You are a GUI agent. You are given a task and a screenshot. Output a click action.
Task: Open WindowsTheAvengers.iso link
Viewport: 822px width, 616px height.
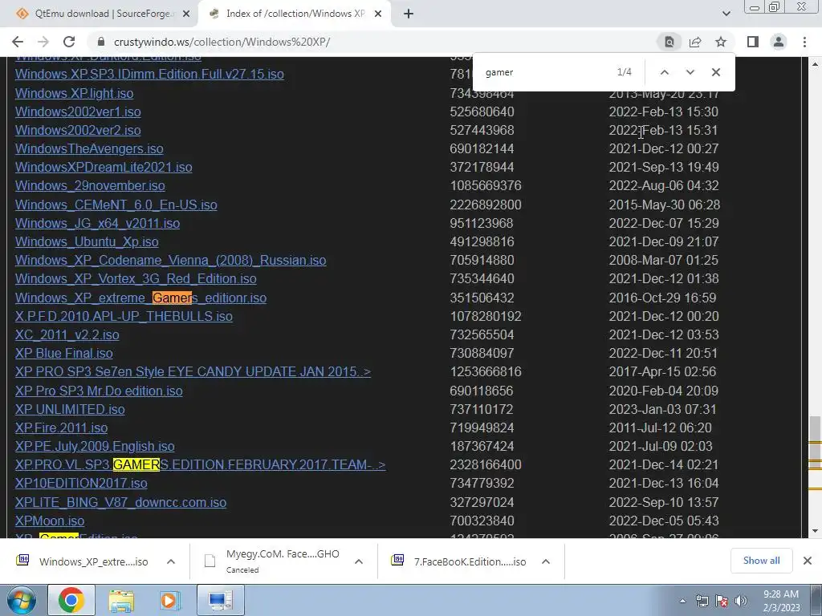89,148
